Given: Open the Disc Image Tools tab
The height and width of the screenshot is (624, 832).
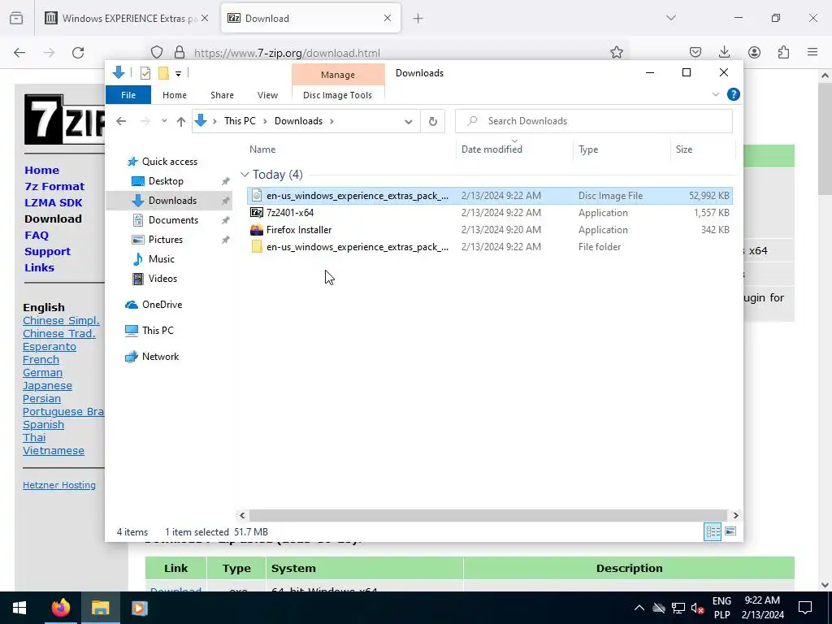Looking at the screenshot, I should (337, 95).
